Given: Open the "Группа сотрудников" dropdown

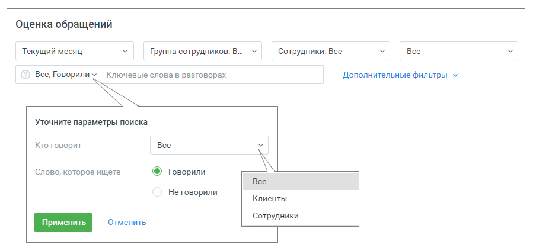Looking at the screenshot, I should pos(202,52).
